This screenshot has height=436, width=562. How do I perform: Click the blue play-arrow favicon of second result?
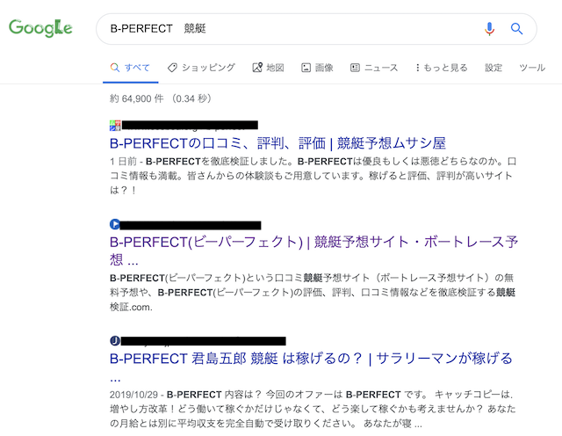(x=115, y=224)
